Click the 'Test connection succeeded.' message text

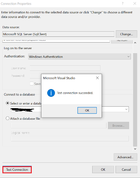(75, 93)
